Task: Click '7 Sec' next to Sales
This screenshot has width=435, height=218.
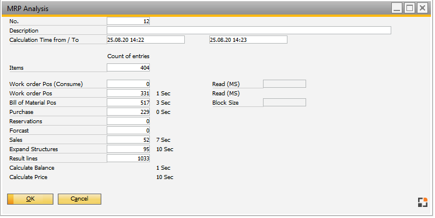Action: pos(163,140)
